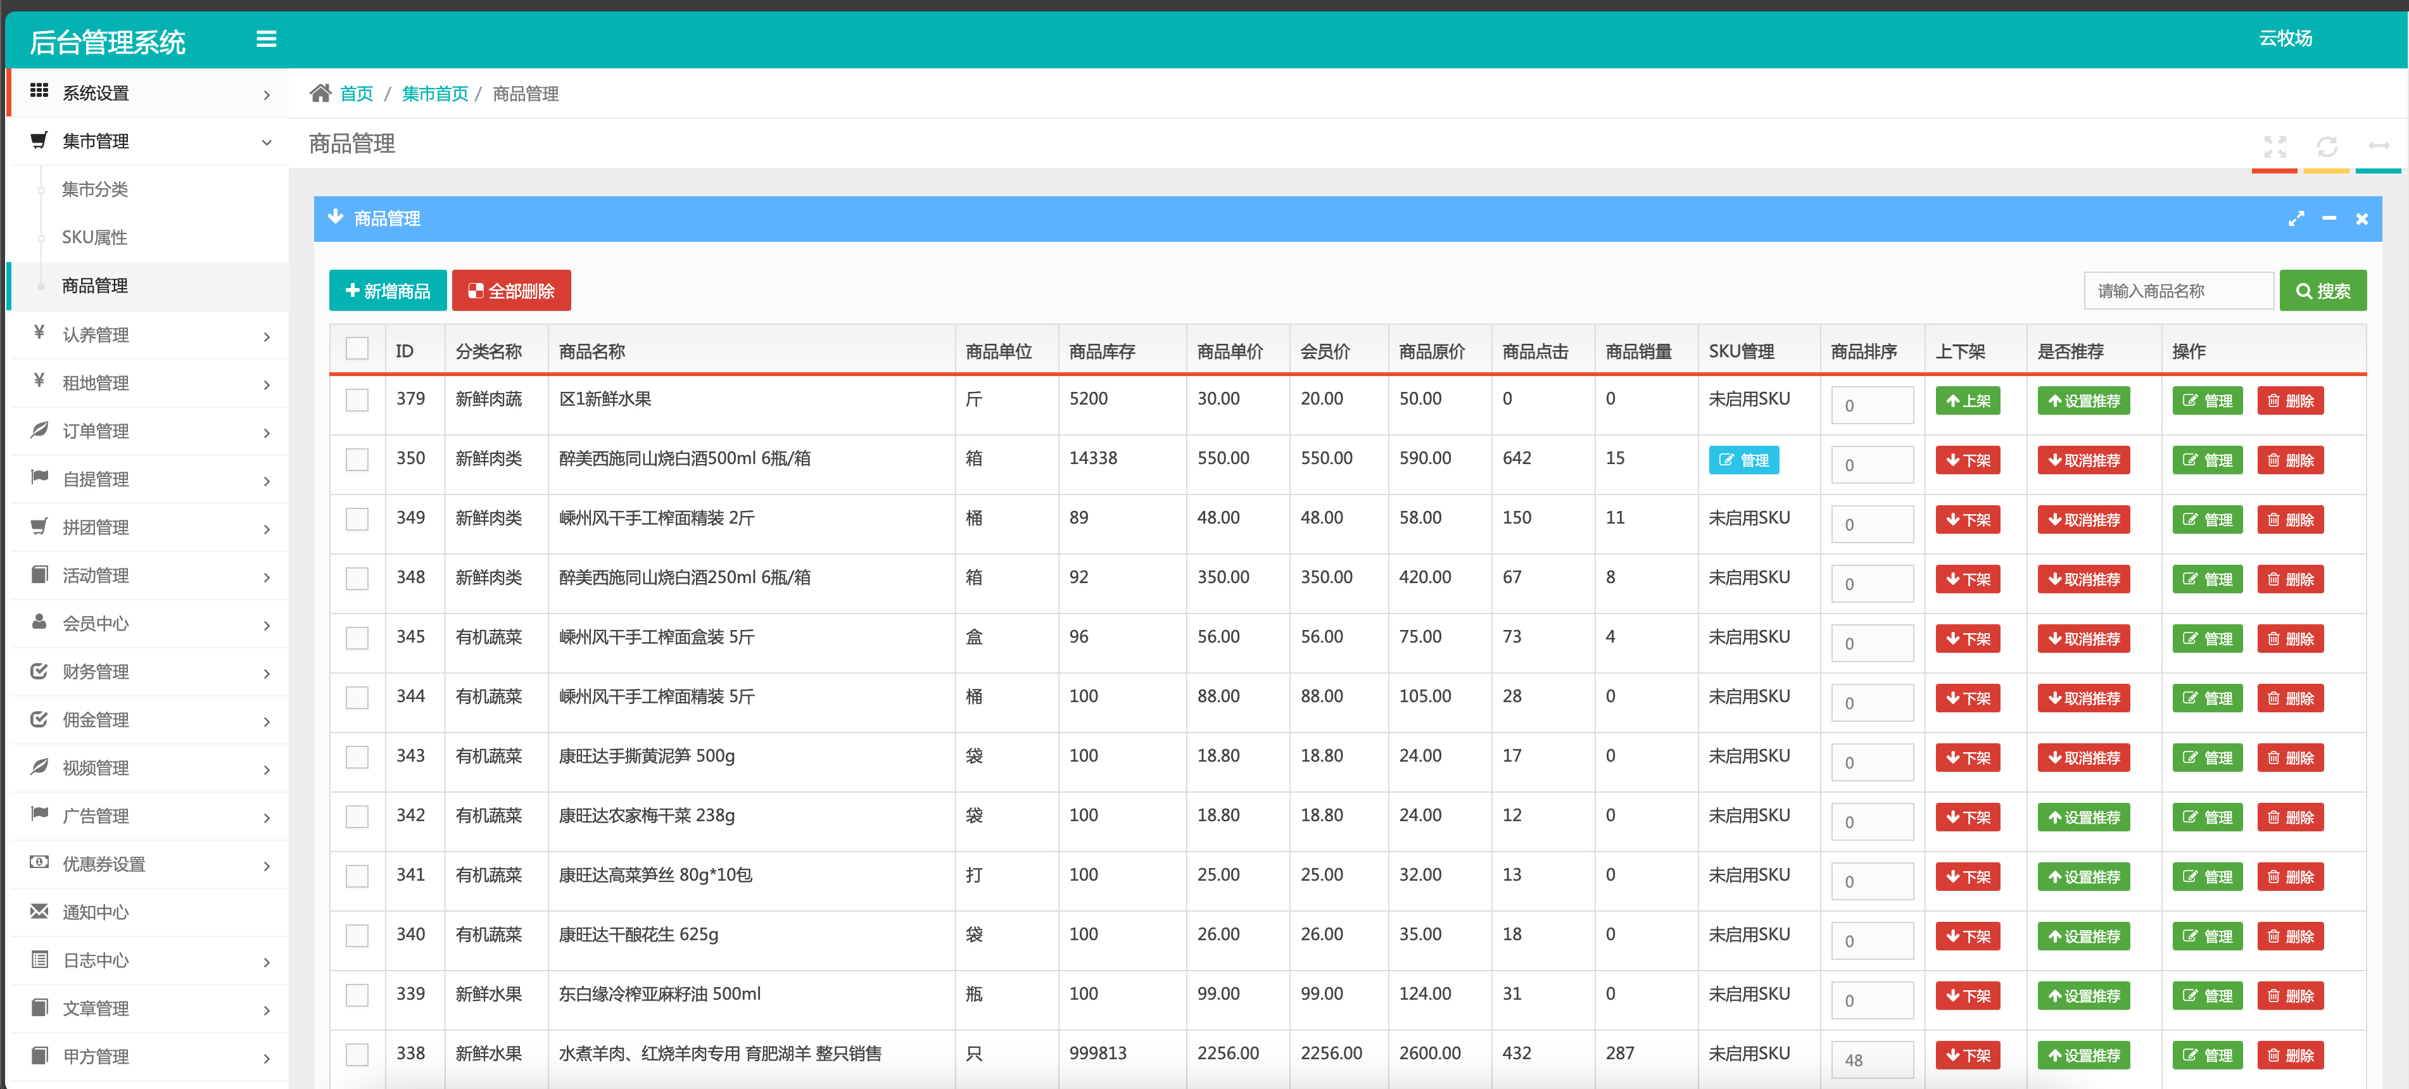Image resolution: width=2409 pixels, height=1089 pixels.
Task: Click the horizontal arrows width toggle icon
Action: tap(2378, 147)
